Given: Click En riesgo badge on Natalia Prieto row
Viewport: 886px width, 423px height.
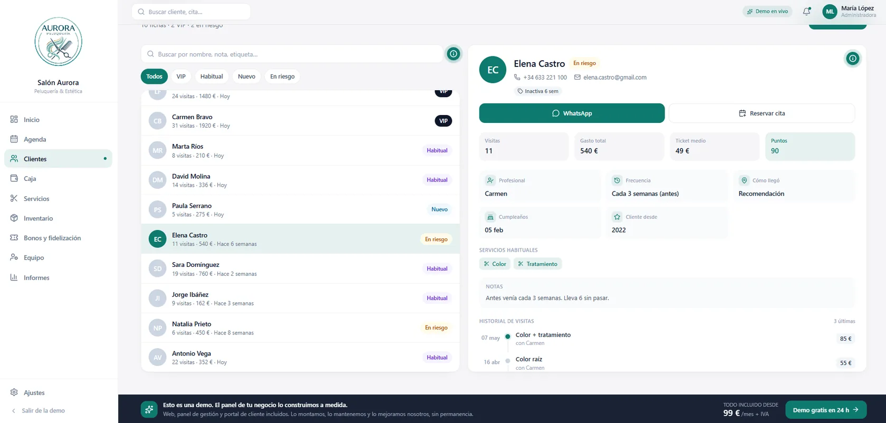Looking at the screenshot, I should click(x=436, y=328).
